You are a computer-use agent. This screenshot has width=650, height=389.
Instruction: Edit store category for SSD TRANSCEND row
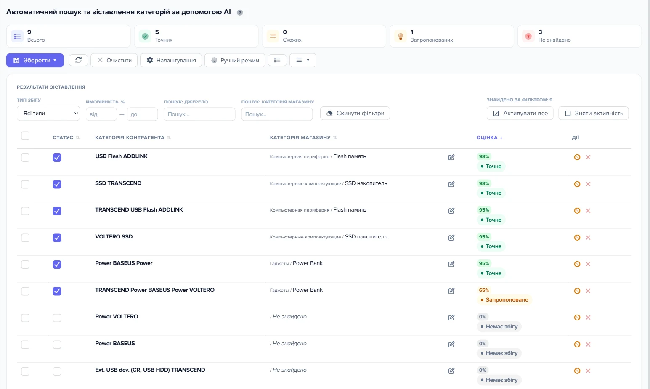(451, 184)
